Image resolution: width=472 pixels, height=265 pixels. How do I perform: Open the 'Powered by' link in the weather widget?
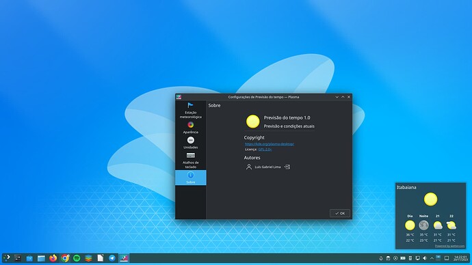point(449,246)
